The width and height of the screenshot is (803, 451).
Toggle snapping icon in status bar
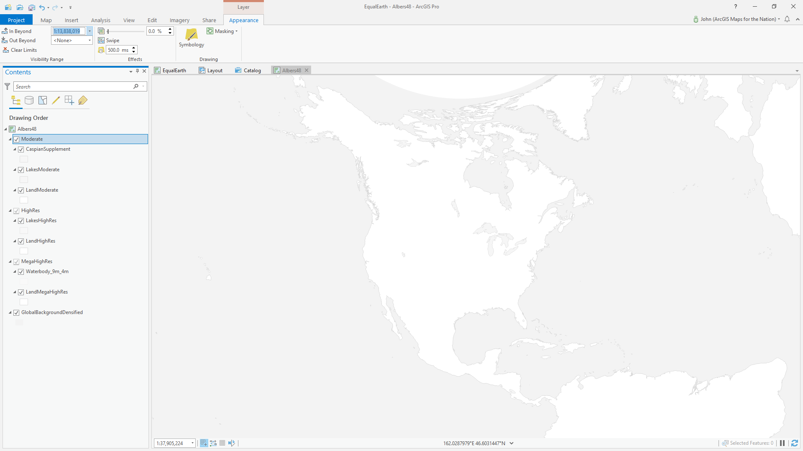(204, 443)
